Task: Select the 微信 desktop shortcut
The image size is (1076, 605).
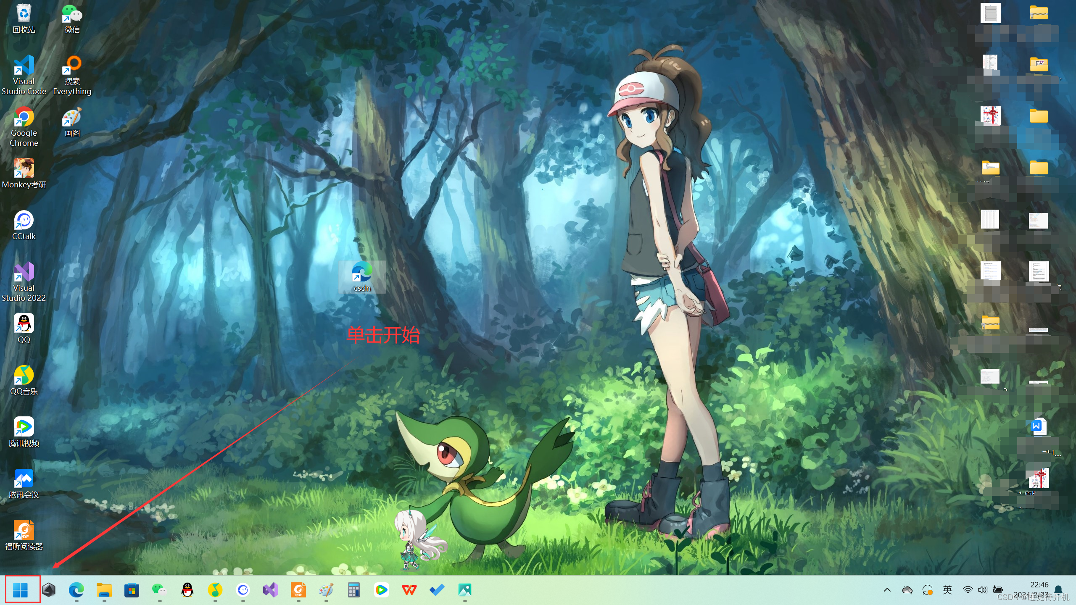Action: click(x=72, y=19)
